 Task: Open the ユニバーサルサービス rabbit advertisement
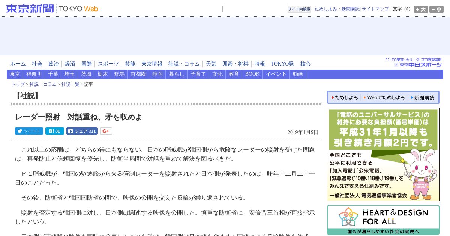point(383,154)
